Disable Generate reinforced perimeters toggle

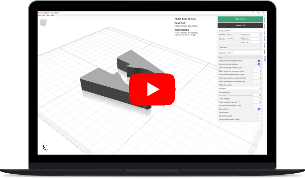click(259, 61)
